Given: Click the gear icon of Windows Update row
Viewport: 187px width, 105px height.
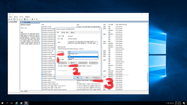Looking at the screenshot, I should click(42, 75).
